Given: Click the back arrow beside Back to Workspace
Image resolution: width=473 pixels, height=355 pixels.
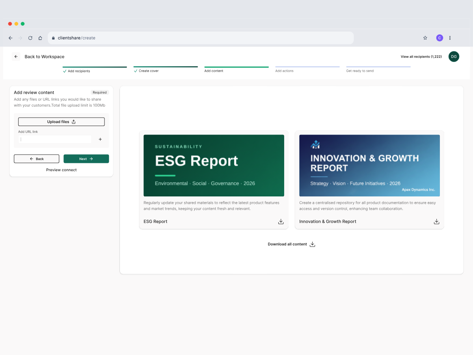Looking at the screenshot, I should 16,56.
